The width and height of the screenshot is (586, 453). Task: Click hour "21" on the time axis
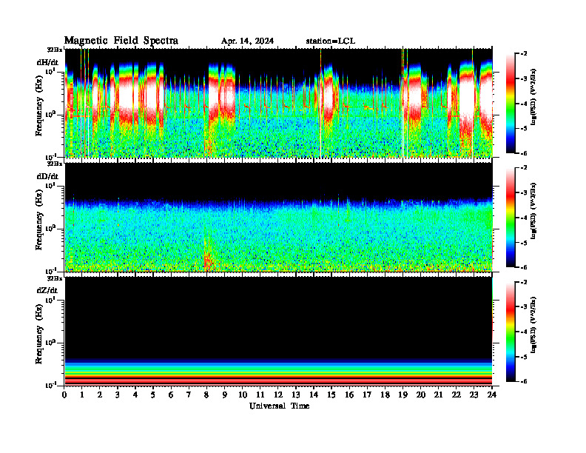click(x=438, y=395)
